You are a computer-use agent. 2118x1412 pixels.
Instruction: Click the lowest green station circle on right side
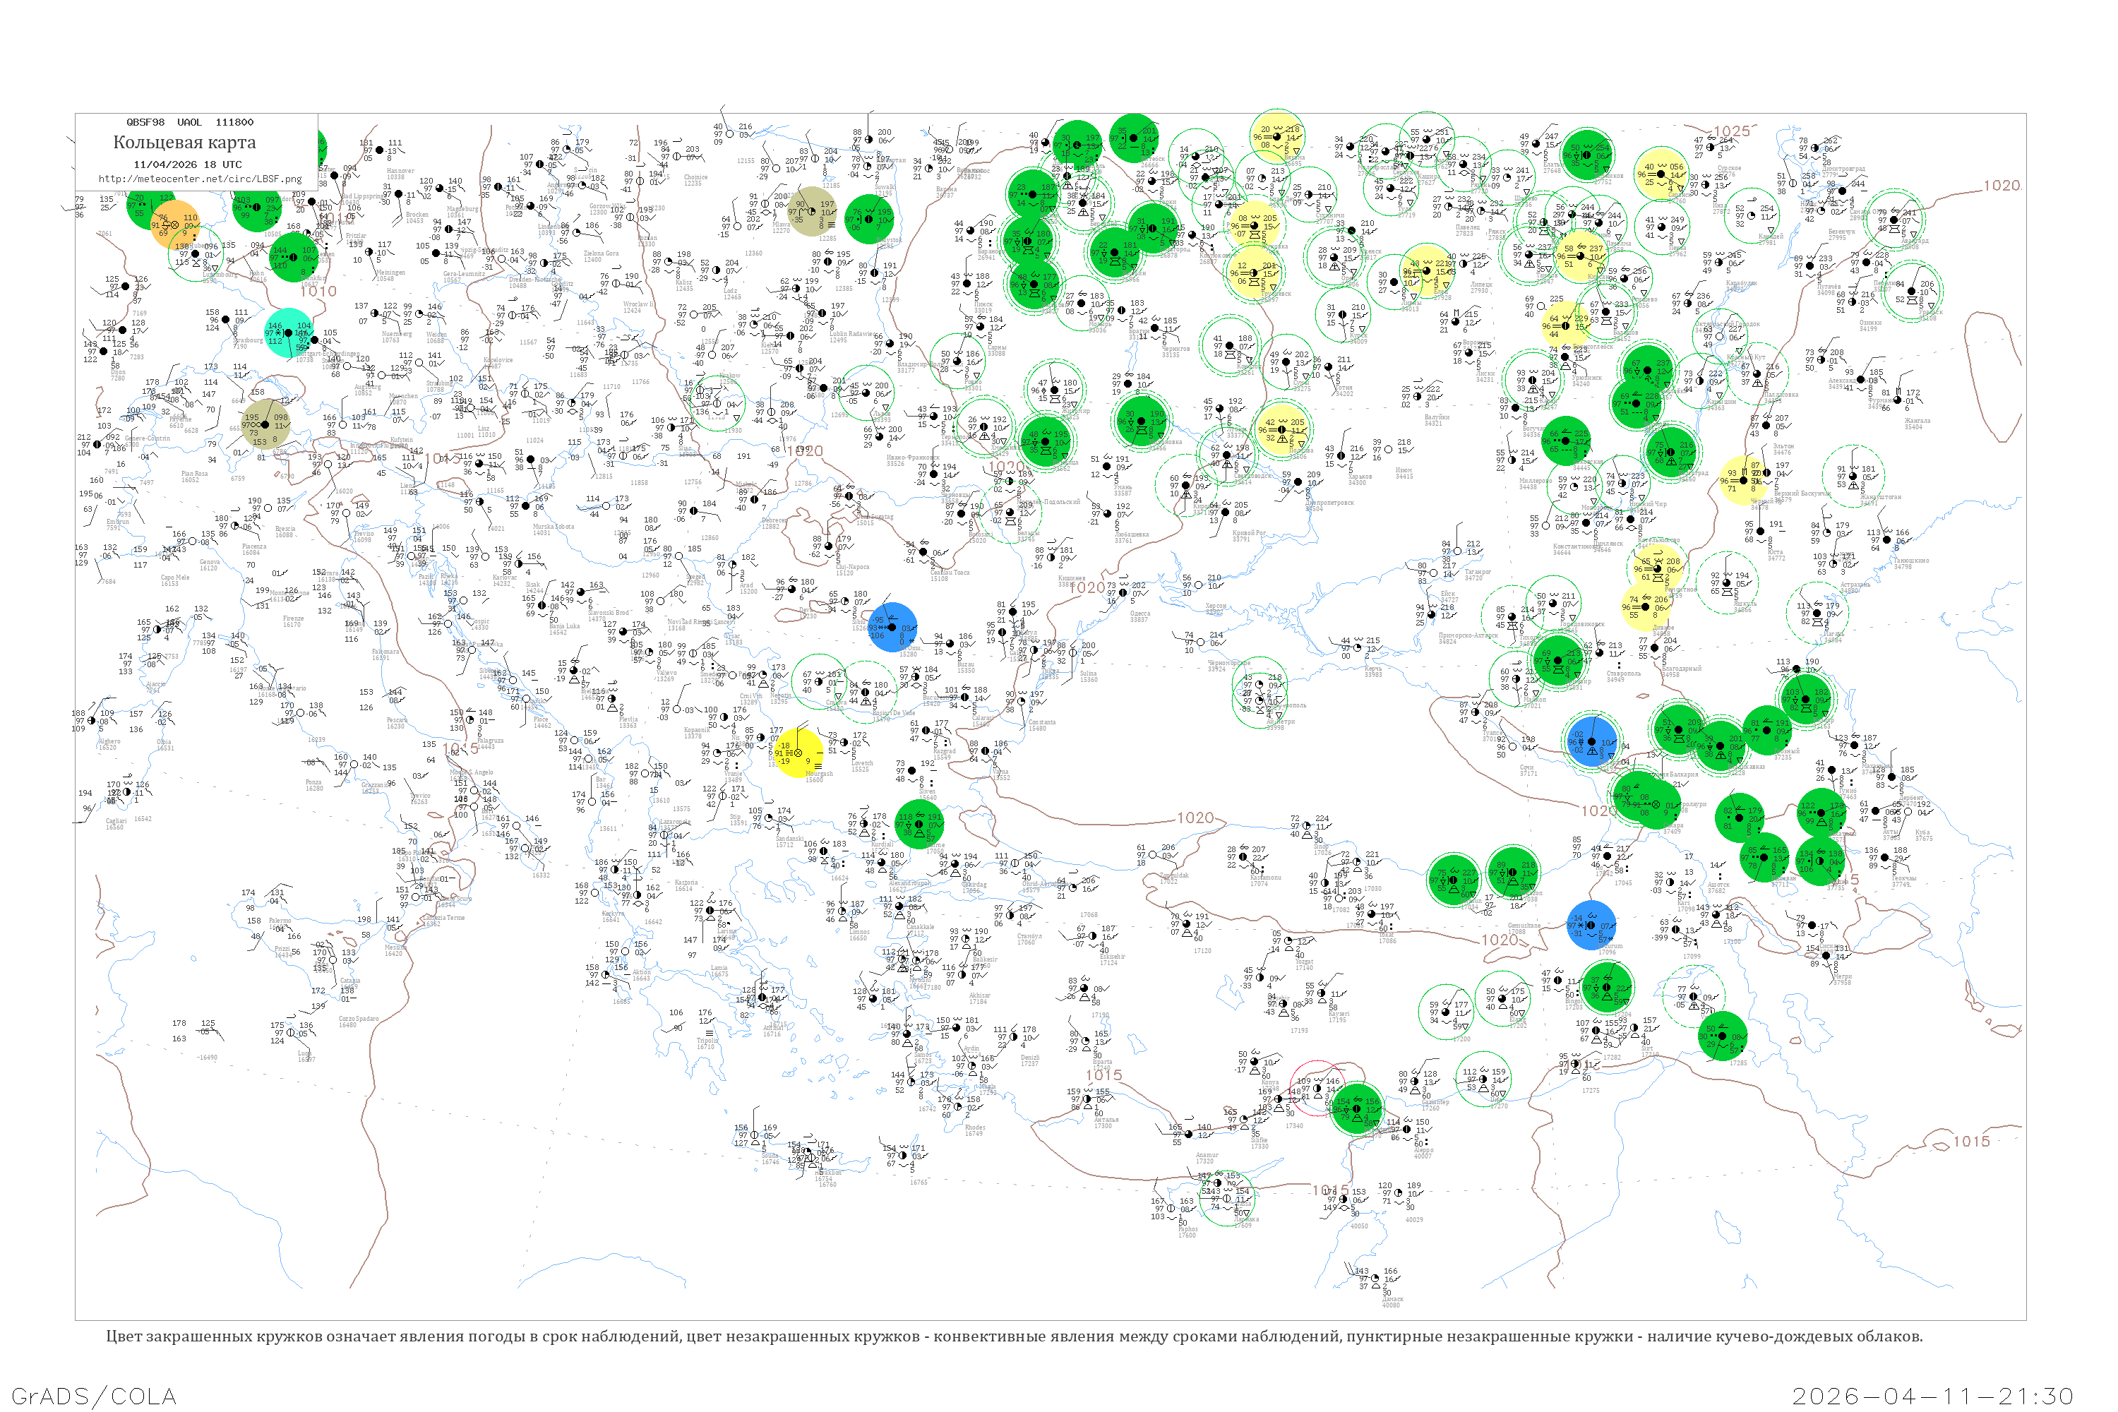(x=1723, y=1036)
